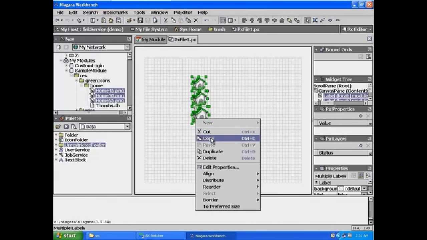The height and width of the screenshot is (240, 427).
Task: Select the JobService palette item
Action: click(76, 155)
